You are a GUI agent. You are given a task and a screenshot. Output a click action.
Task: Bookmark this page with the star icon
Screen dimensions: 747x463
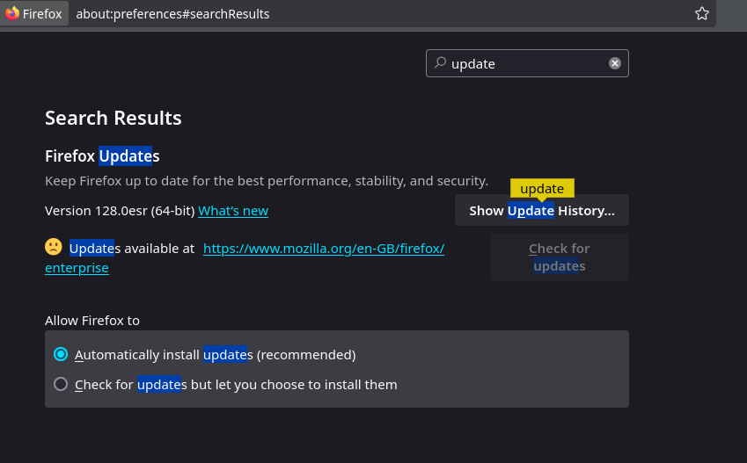pos(702,13)
